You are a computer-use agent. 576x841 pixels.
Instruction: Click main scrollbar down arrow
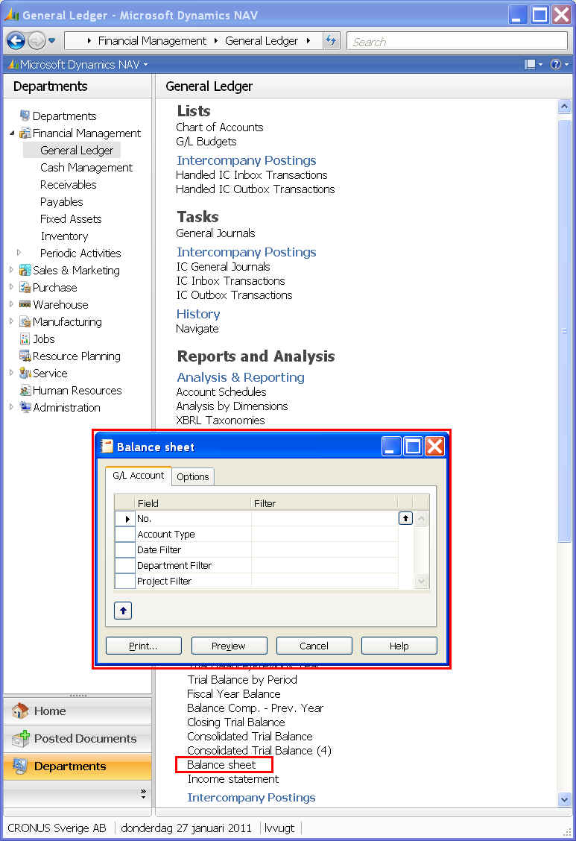564,799
